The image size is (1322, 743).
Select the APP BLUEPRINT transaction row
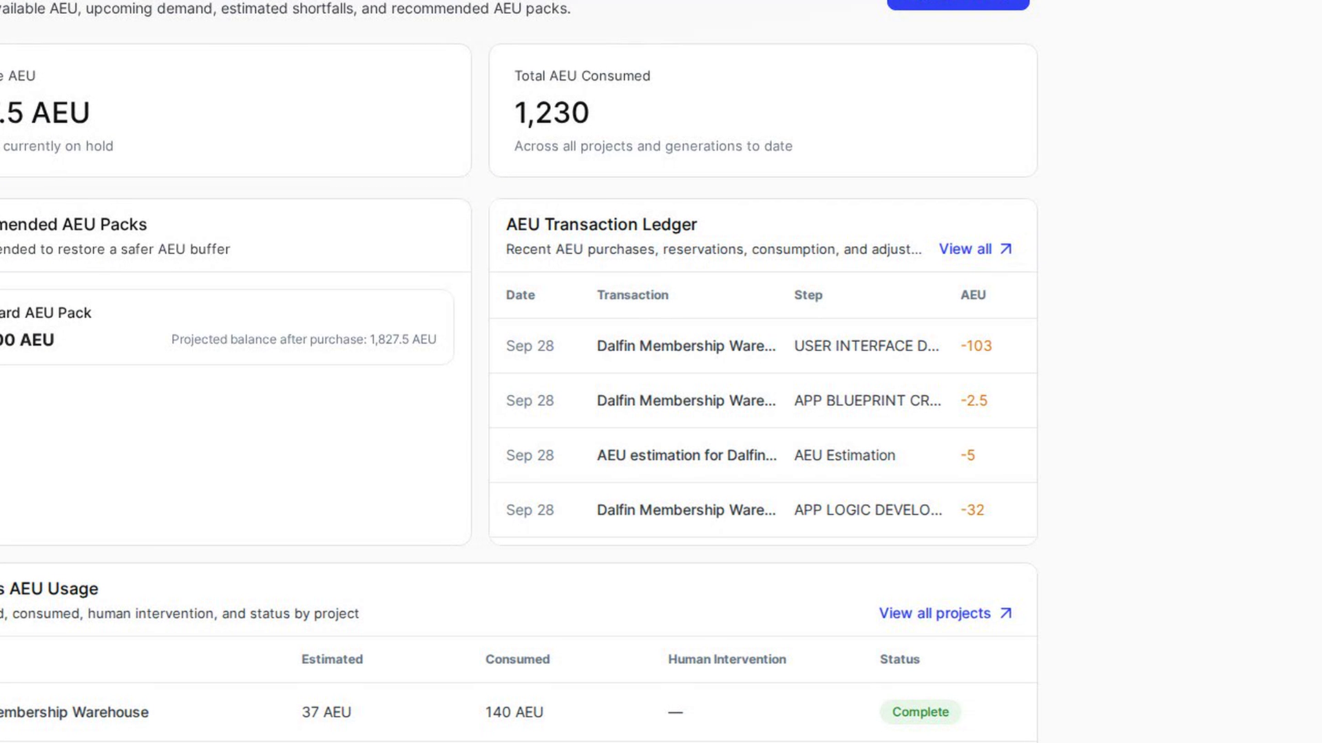click(763, 400)
